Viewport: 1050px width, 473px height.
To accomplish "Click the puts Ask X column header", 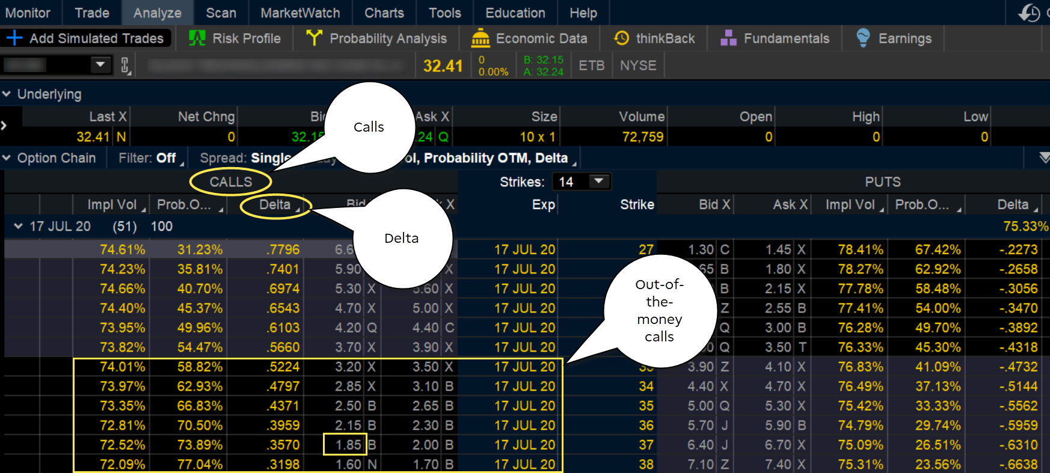I will [790, 204].
